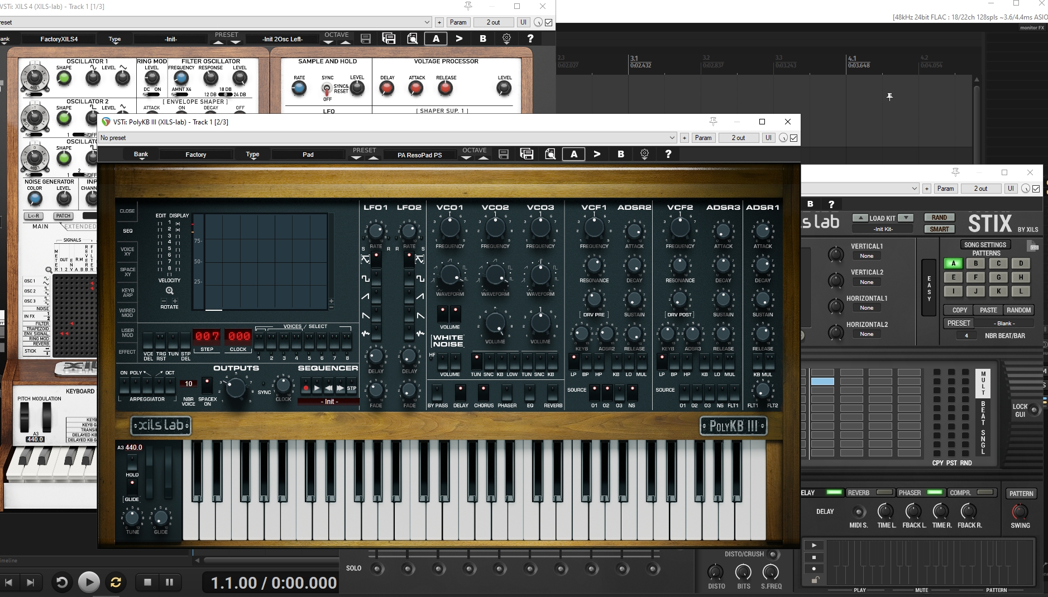Switch to the WIRED MOD tab
Screen dimensions: 1048x597
127,312
